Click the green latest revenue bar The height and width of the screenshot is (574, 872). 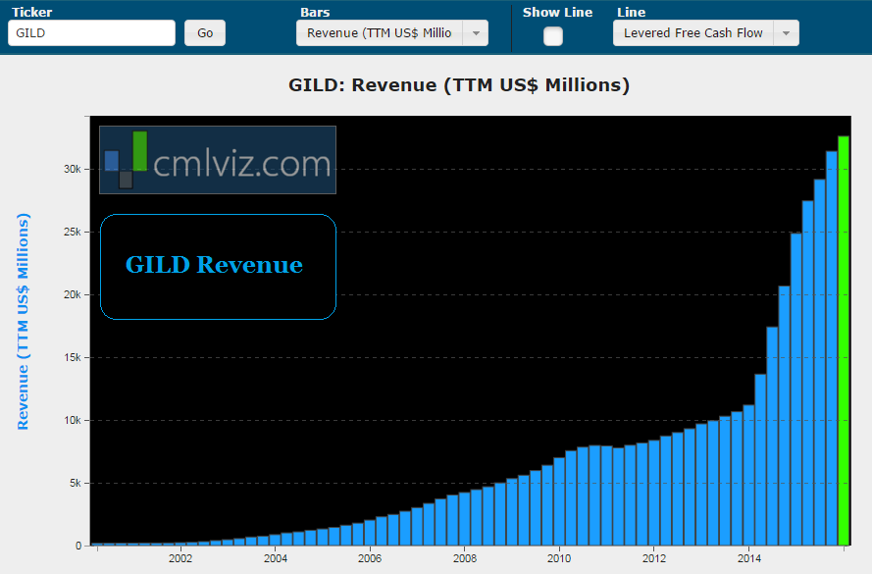coord(844,340)
